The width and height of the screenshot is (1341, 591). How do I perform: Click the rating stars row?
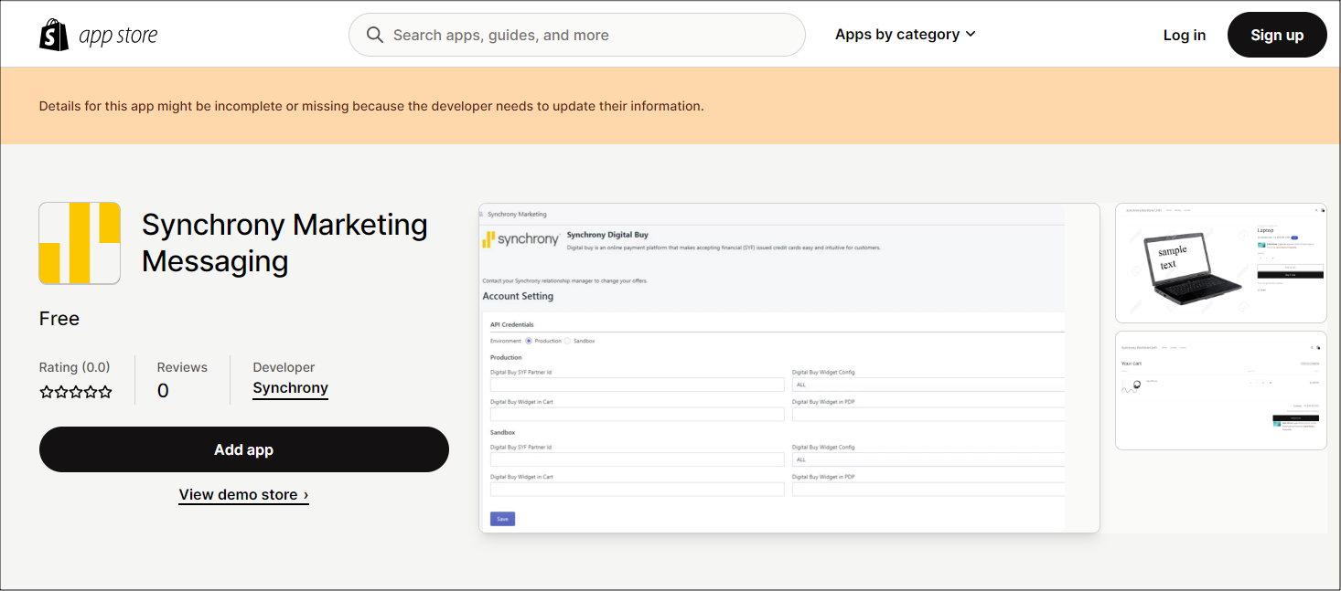(76, 392)
